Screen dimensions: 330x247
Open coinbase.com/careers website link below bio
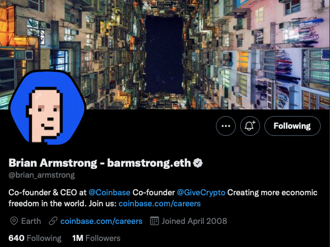click(101, 221)
